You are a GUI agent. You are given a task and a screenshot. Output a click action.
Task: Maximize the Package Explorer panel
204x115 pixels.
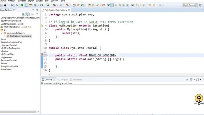tap(37, 10)
